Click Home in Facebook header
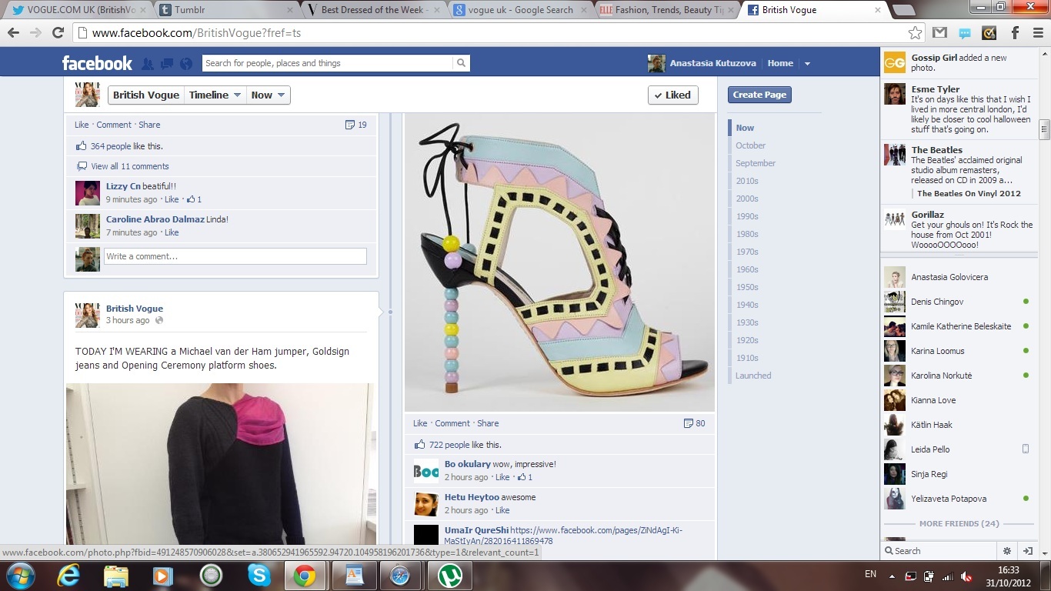This screenshot has width=1051, height=591. pyautogui.click(x=780, y=63)
